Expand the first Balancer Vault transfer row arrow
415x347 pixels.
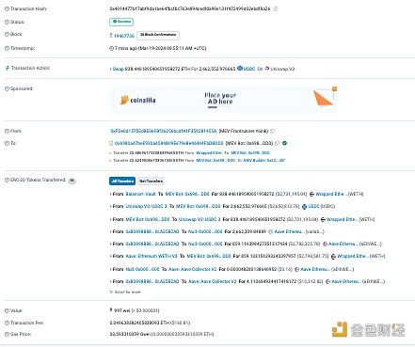click(110, 194)
